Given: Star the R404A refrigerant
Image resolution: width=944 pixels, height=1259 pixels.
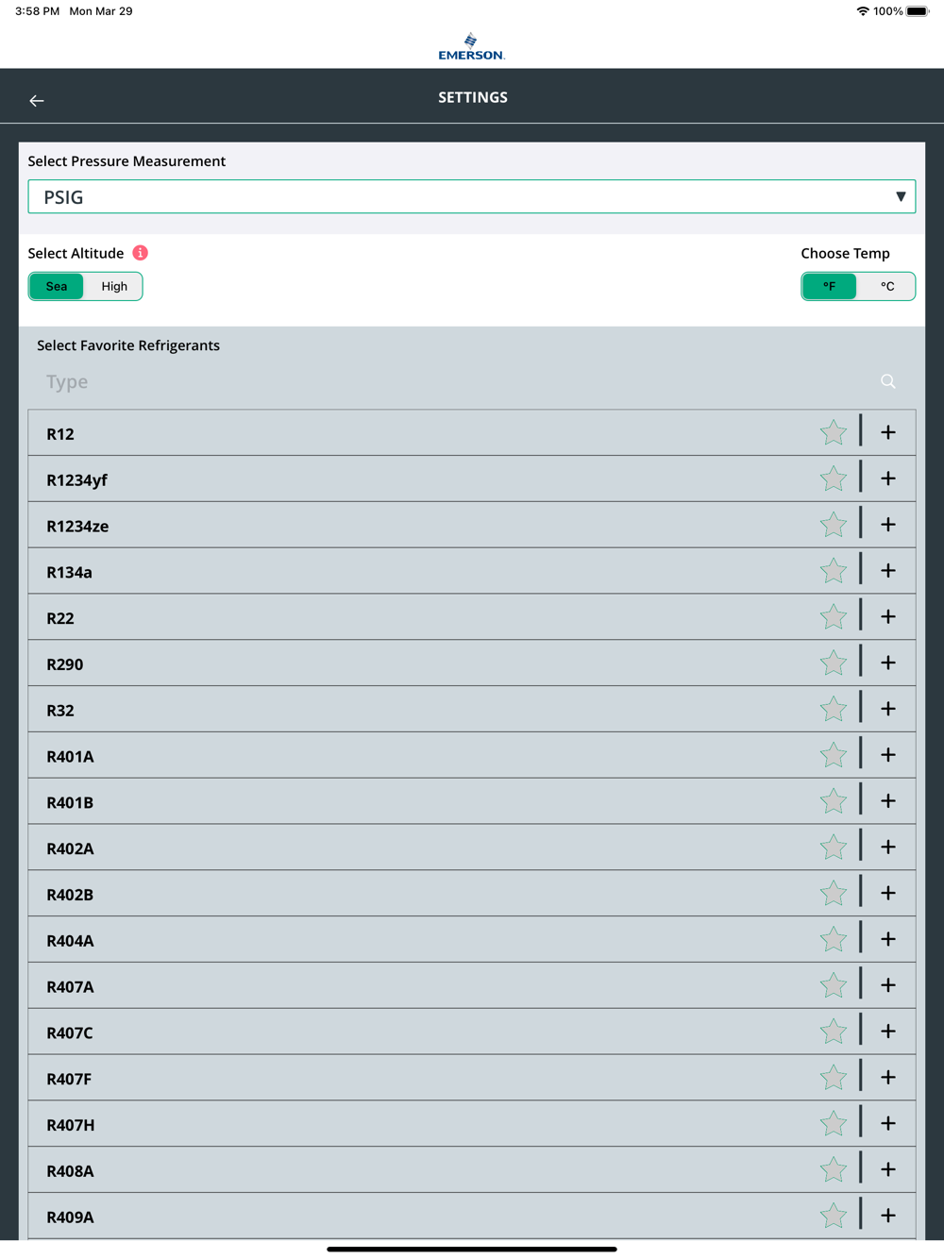Looking at the screenshot, I should (834, 940).
